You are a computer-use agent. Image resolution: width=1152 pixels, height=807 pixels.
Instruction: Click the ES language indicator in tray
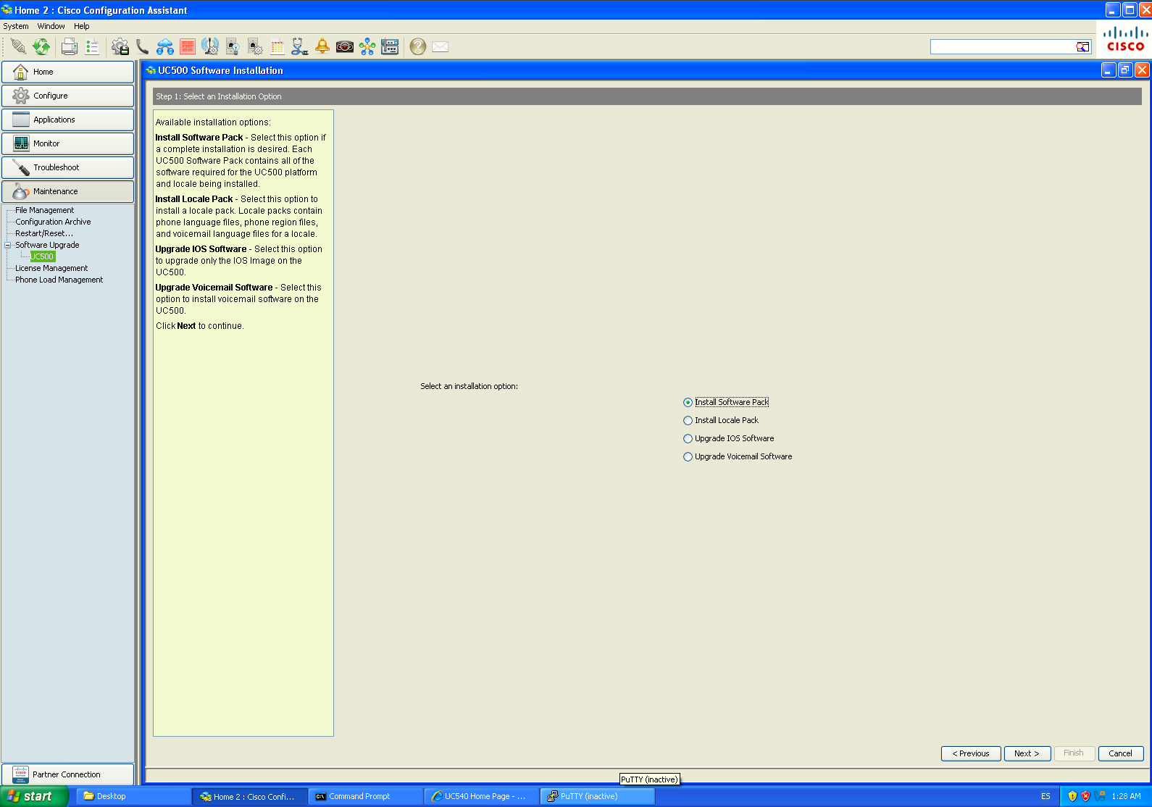pyautogui.click(x=1045, y=796)
